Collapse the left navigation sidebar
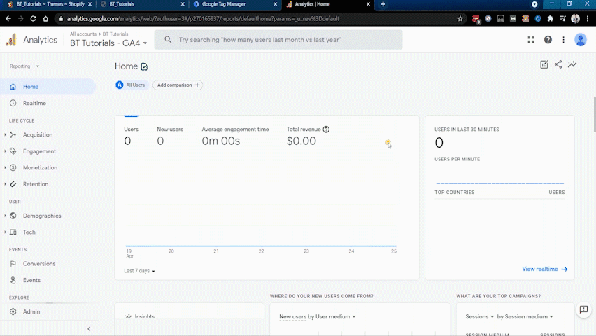The width and height of the screenshot is (596, 336). coord(89,329)
